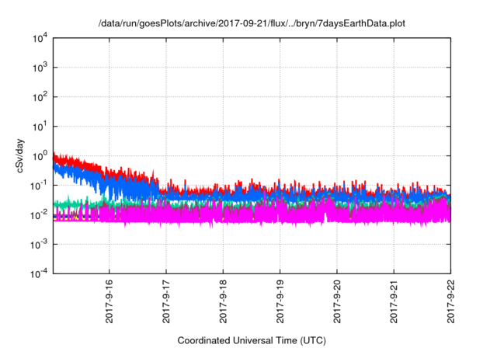
Task: Select the 2017-9-20 date tick label
Action: 337,301
